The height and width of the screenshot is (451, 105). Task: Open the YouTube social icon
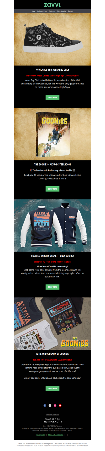coord(60,405)
